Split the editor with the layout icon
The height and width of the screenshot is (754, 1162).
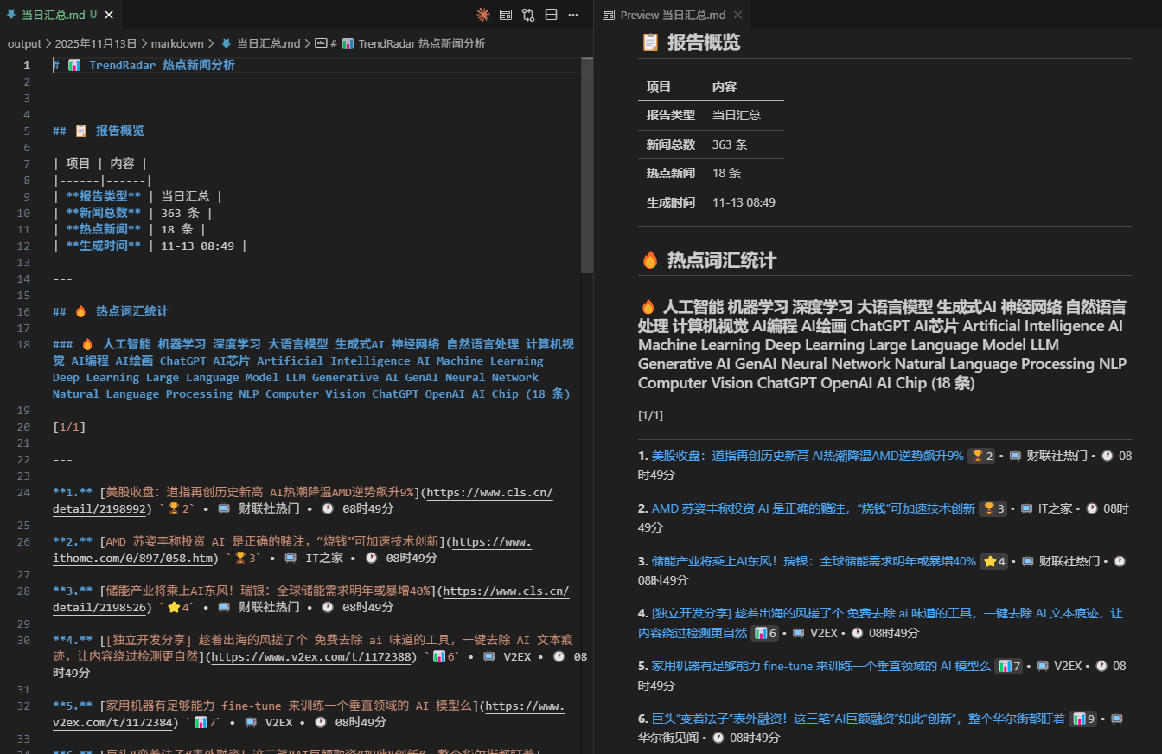(x=551, y=15)
